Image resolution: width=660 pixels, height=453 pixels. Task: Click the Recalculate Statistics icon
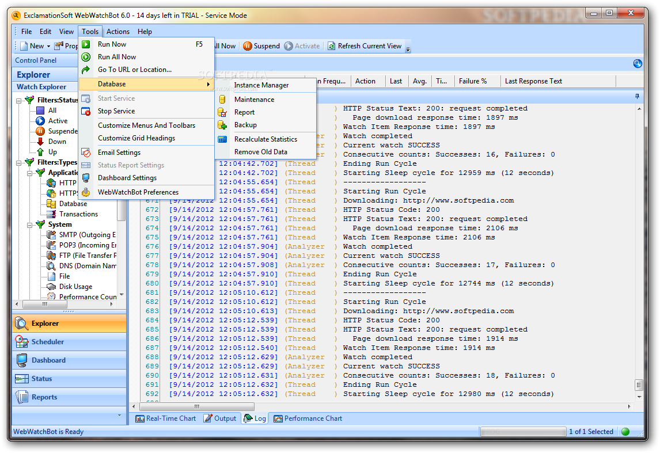tap(222, 139)
